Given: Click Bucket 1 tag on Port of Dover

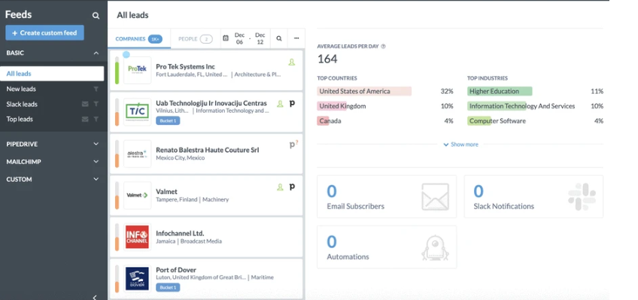Looking at the screenshot, I should [x=168, y=287].
